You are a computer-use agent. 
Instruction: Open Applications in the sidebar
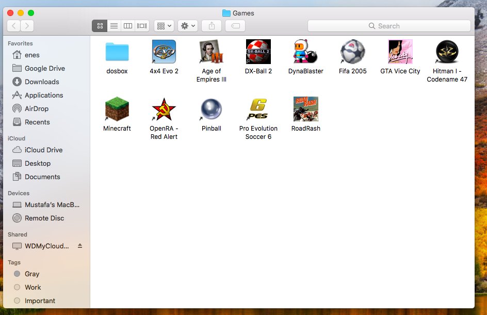tap(46, 95)
